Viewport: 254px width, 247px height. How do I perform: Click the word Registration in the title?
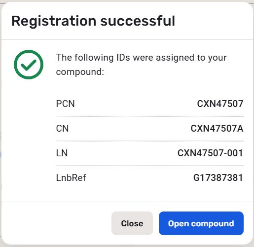pos(54,21)
